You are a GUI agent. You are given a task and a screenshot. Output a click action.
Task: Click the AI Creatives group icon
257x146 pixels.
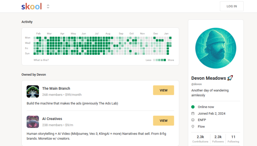(x=33, y=122)
